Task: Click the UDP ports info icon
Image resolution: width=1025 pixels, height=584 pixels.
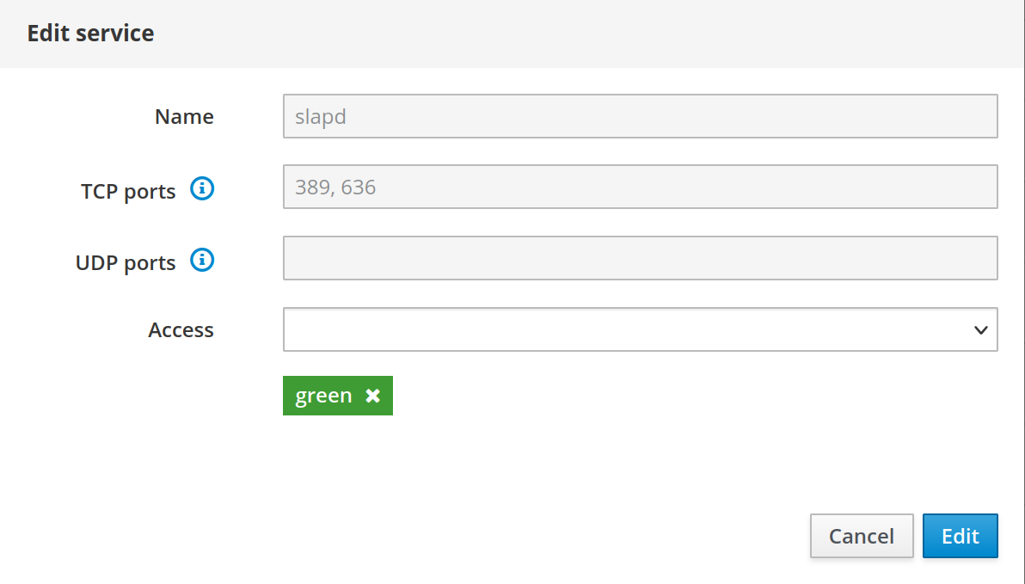Action: tap(202, 260)
